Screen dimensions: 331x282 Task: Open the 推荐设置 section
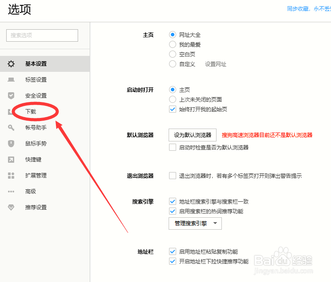click(x=45, y=208)
